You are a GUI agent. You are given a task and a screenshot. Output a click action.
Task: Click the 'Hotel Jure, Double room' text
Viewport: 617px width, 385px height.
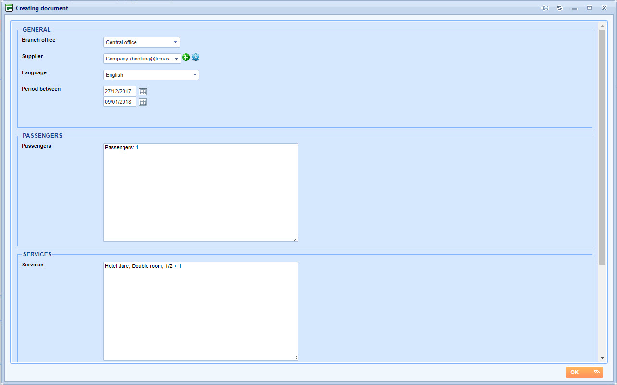(x=134, y=266)
